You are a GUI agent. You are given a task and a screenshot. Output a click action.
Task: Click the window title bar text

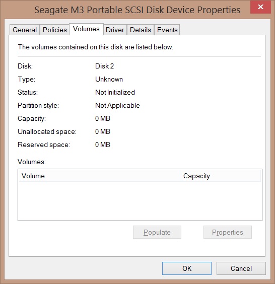[137, 10]
